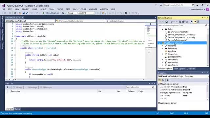Click the feedback speech bubble icon
This screenshot has height=118, width=210.
pos(161,5)
